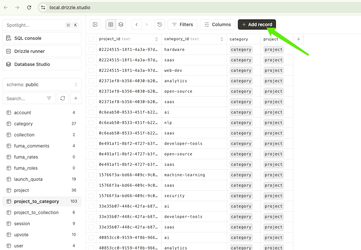
Task: Refresh the table list
Action: (x=63, y=98)
